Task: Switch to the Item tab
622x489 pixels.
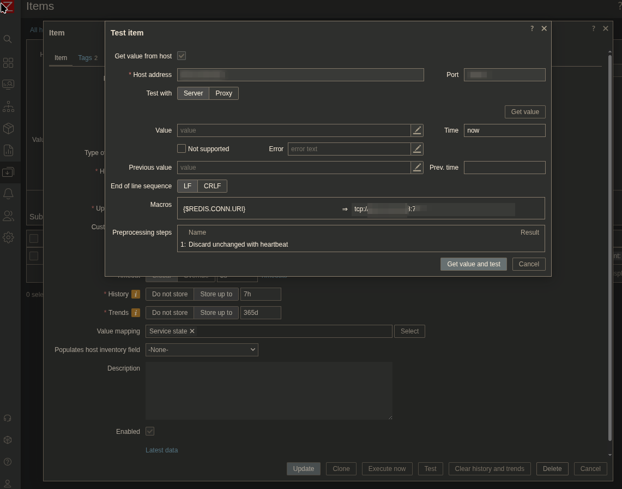Action: [61, 58]
